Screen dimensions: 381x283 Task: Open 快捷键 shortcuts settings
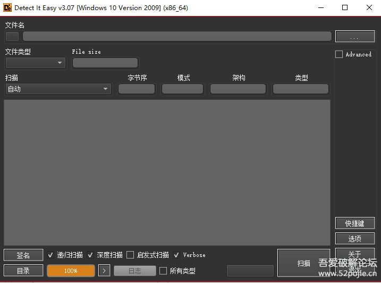pos(354,223)
